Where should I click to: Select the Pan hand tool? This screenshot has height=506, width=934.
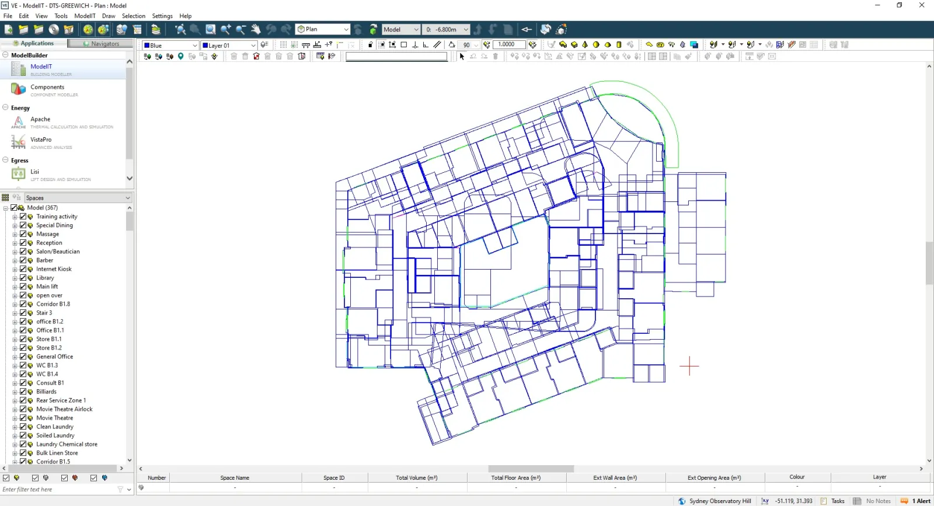pyautogui.click(x=256, y=29)
